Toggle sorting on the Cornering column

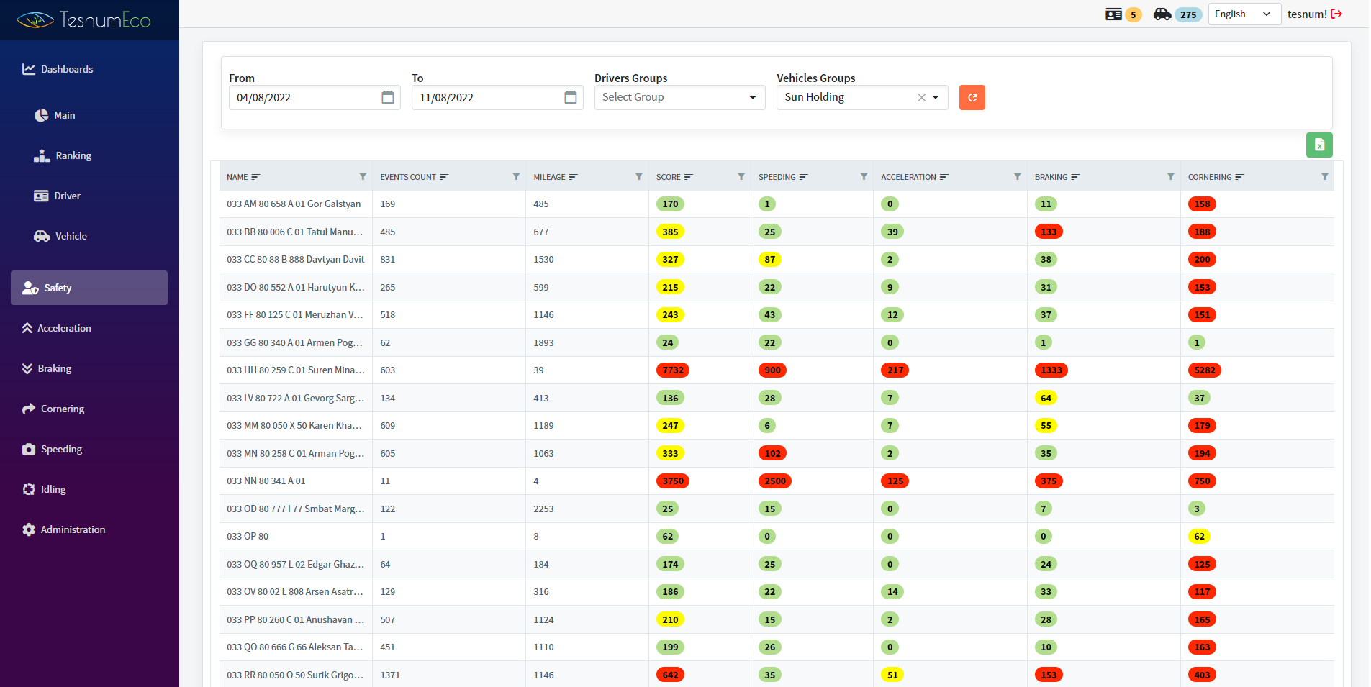[1216, 177]
